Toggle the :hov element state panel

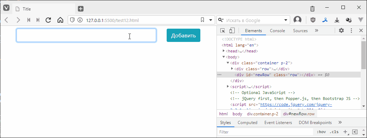pyautogui.click(x=321, y=132)
